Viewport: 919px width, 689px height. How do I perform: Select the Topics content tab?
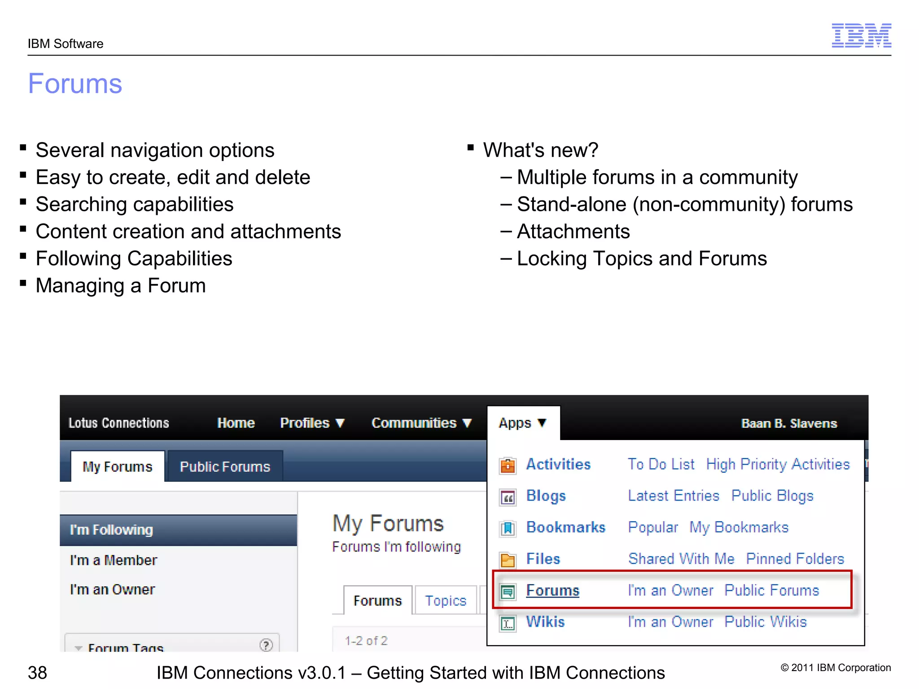pyautogui.click(x=446, y=600)
